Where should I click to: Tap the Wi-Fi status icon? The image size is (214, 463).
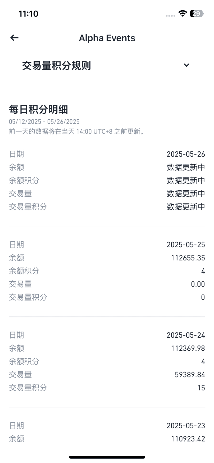point(183,14)
